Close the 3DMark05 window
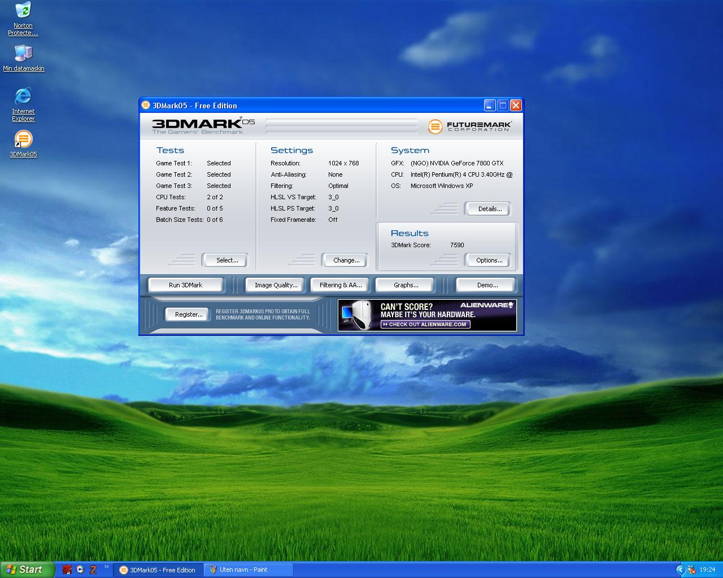Screen dimensions: 723x578 click(516, 105)
